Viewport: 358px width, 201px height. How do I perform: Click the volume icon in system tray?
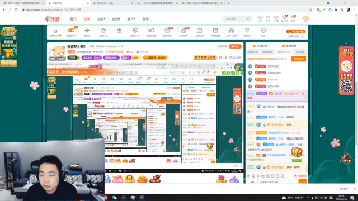[x=322, y=198]
